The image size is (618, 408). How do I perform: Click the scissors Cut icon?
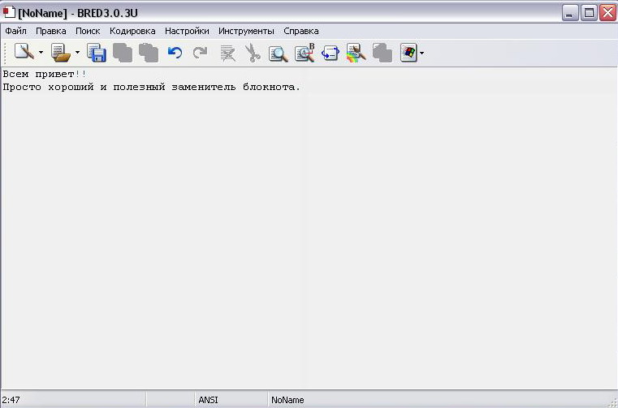coord(253,54)
